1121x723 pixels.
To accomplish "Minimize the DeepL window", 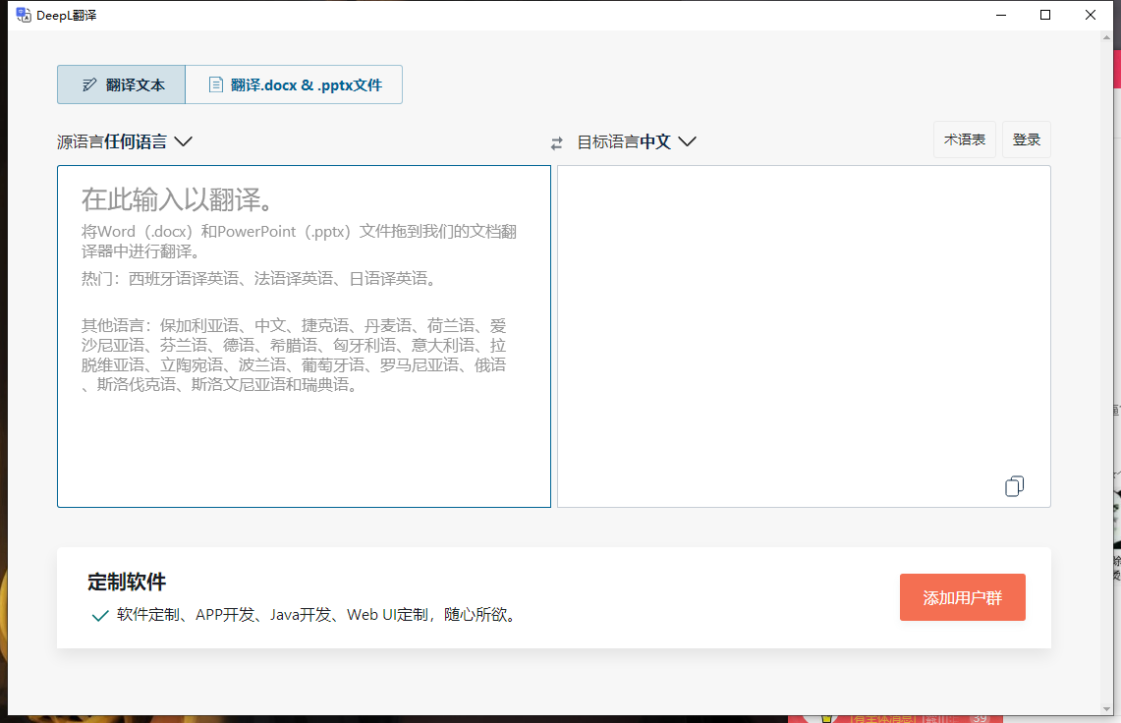I will pos(1000,15).
